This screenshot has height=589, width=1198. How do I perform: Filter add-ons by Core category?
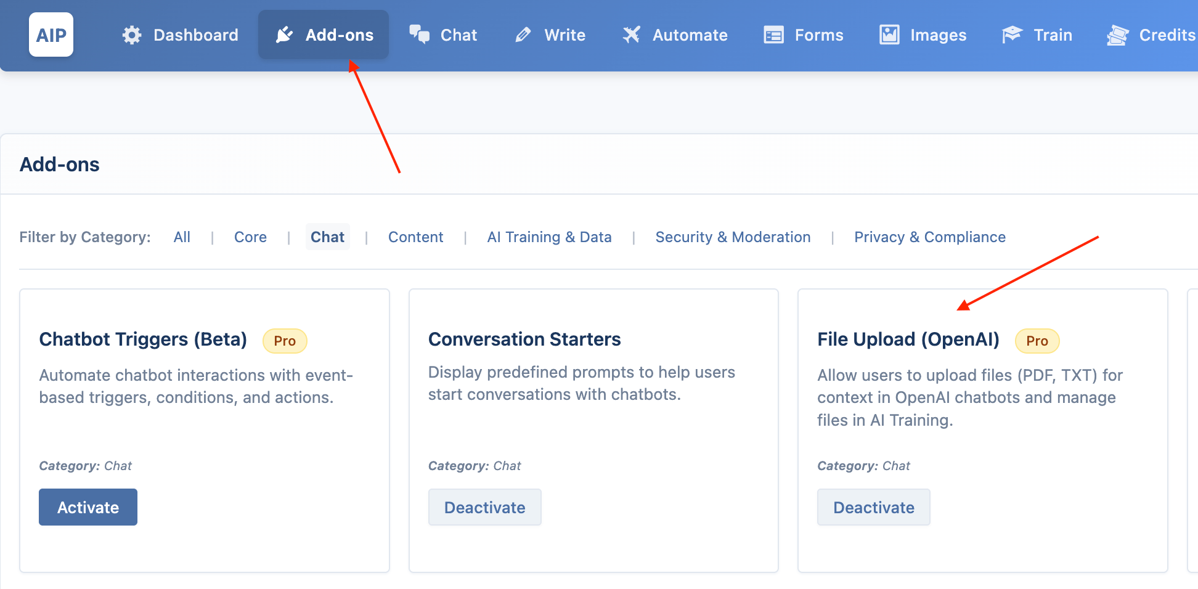250,237
